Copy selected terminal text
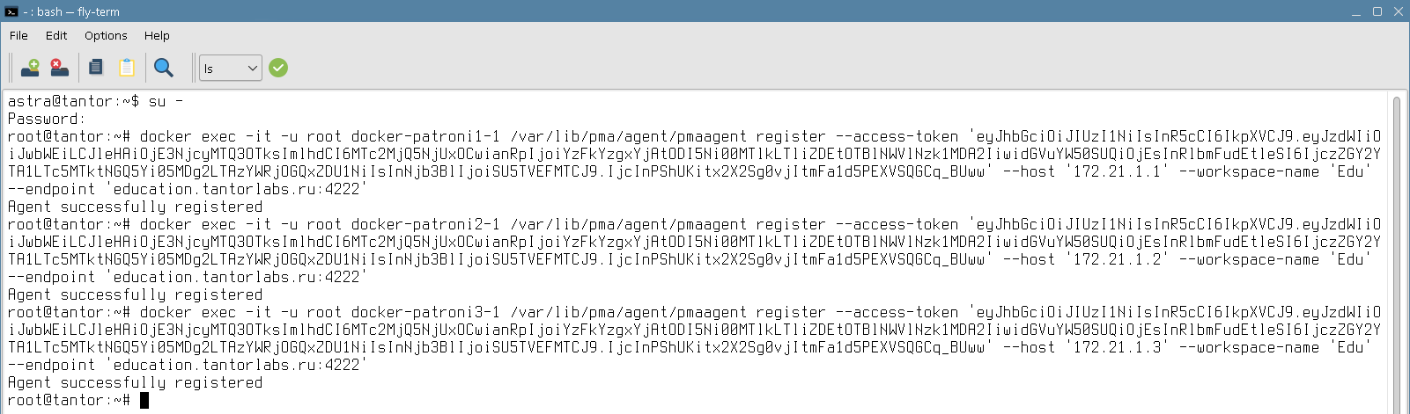The image size is (1410, 414). point(96,68)
